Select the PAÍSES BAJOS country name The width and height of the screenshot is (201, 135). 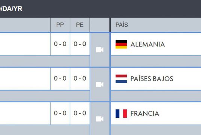[152, 79]
